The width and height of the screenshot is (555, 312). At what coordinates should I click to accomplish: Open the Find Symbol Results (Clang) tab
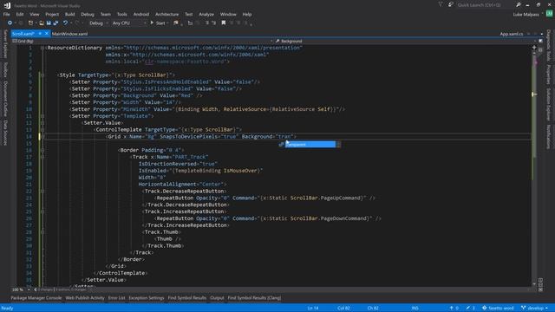(254, 298)
